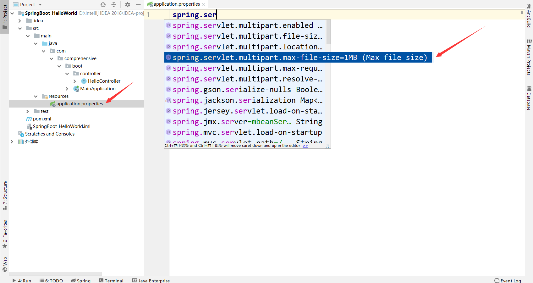
Task: Click line number 1 in the editor gutter
Action: [x=148, y=15]
